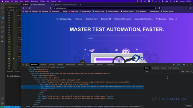Screen dimensions: 193x108
Task: Open Event Listeners tab in sidebar
Action: point(174,68)
